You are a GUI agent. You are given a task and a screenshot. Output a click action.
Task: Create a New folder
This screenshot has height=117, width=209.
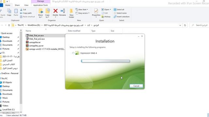(72, 13)
